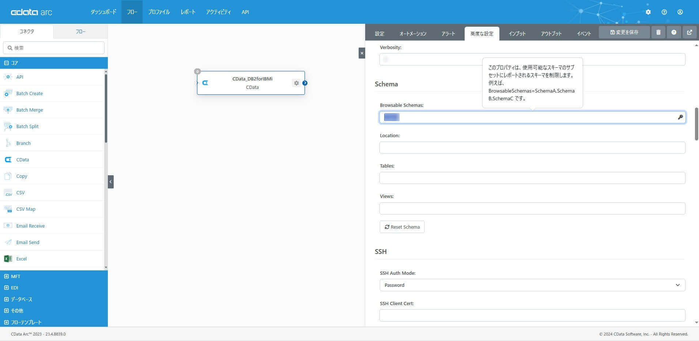Open connector panel in new window icon
Screen dimensions: 699x341
(689, 32)
